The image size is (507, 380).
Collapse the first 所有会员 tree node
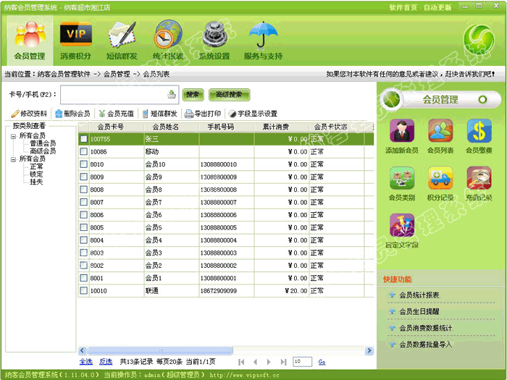13,136
